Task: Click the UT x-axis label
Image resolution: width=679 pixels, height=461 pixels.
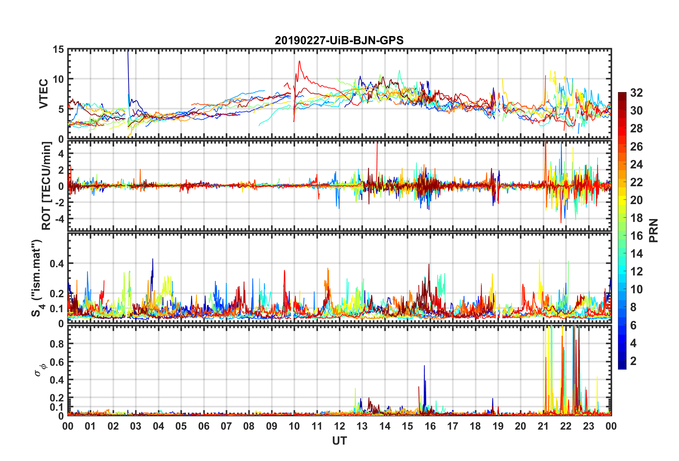Action: click(x=339, y=441)
